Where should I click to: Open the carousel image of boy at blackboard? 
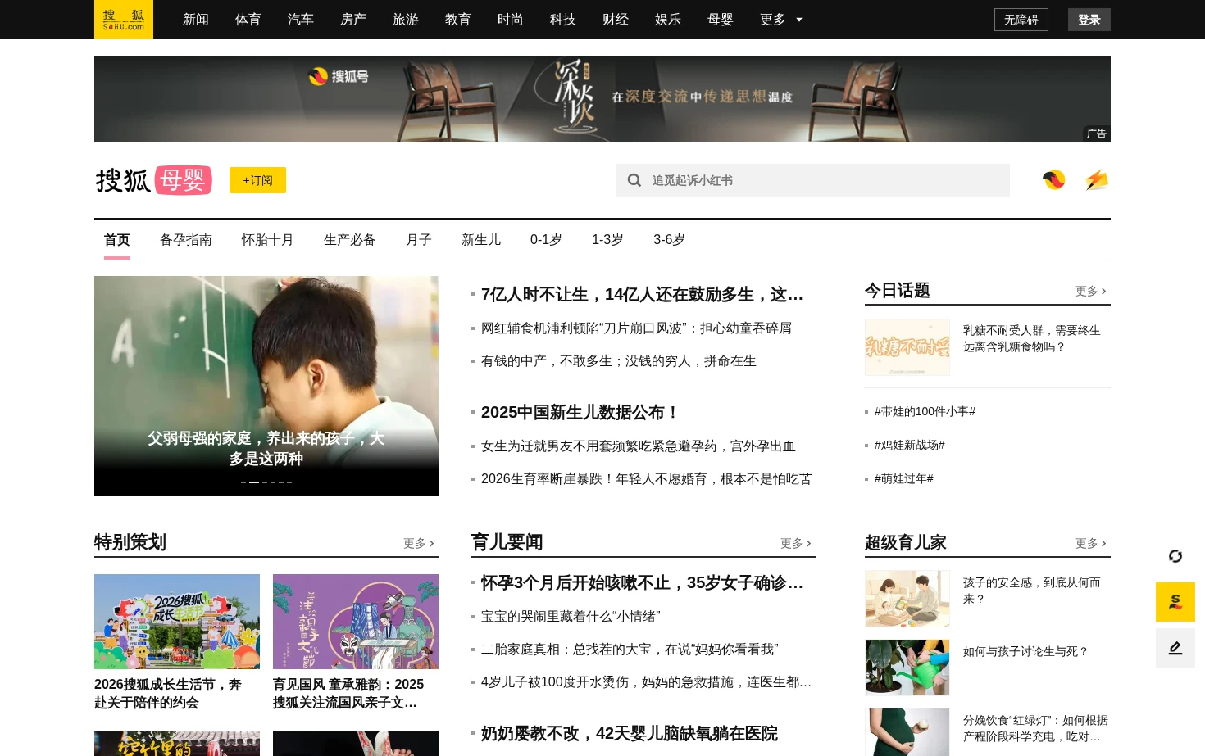click(x=266, y=386)
